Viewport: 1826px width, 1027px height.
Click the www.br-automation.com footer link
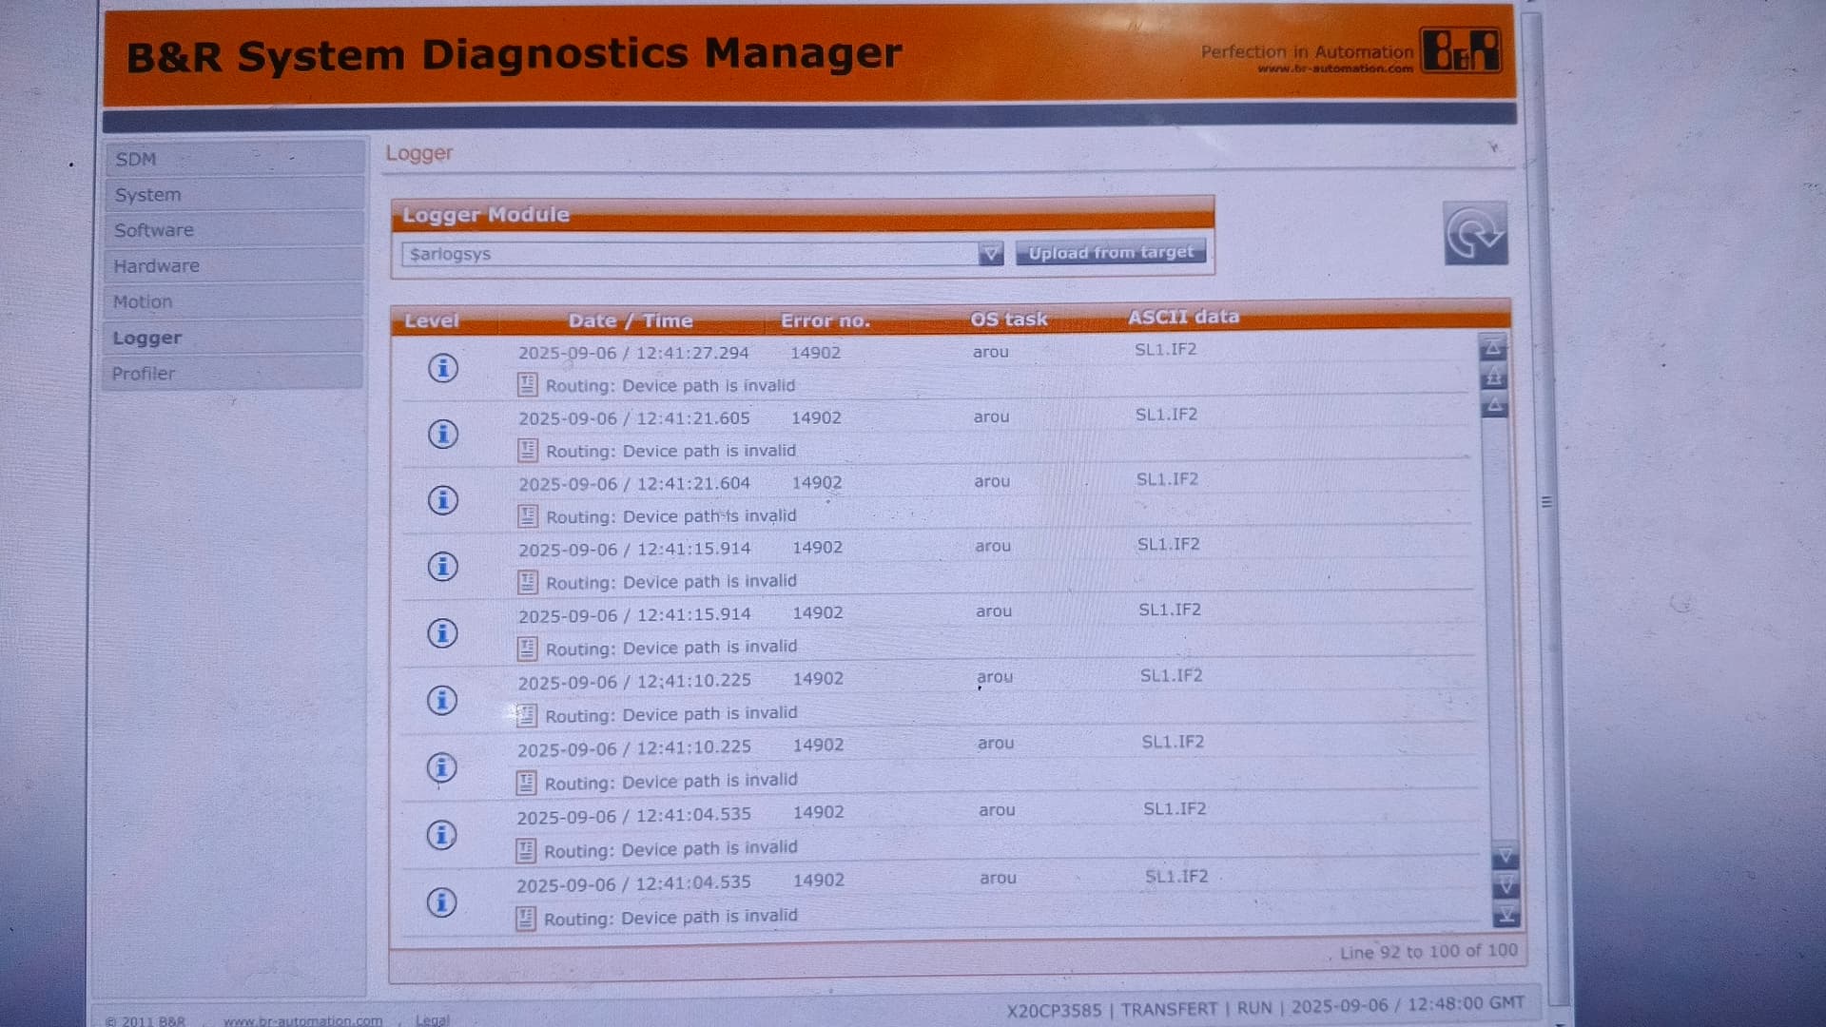click(x=302, y=1020)
